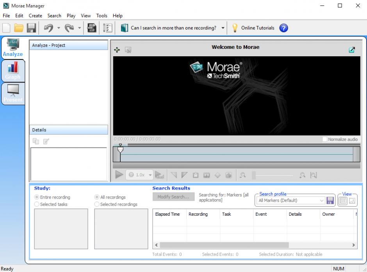
Task: Click the picture-in-picture icon beside the move icon
Action: click(128, 50)
